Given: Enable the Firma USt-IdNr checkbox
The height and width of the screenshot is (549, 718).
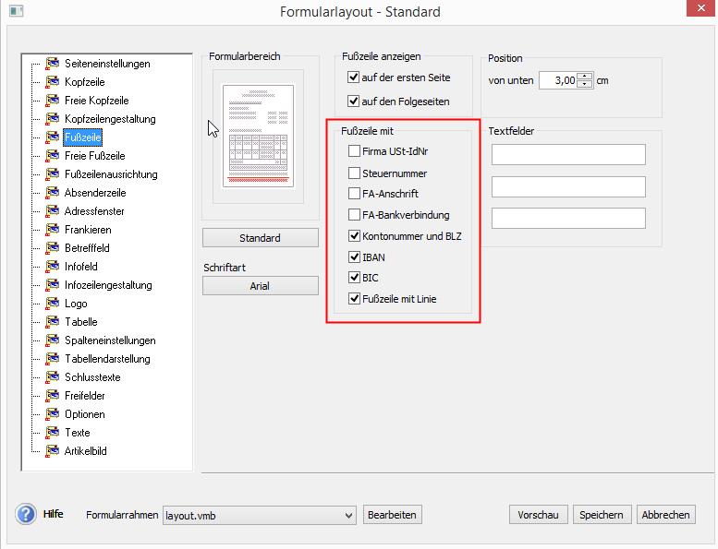Looking at the screenshot, I should [x=354, y=150].
